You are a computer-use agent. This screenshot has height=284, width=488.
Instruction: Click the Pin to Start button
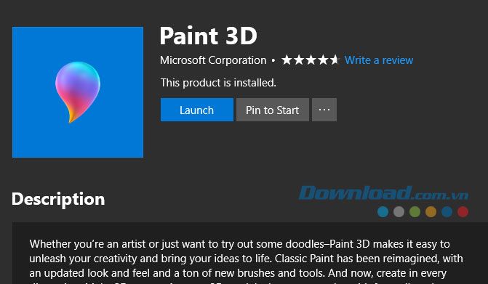click(273, 110)
